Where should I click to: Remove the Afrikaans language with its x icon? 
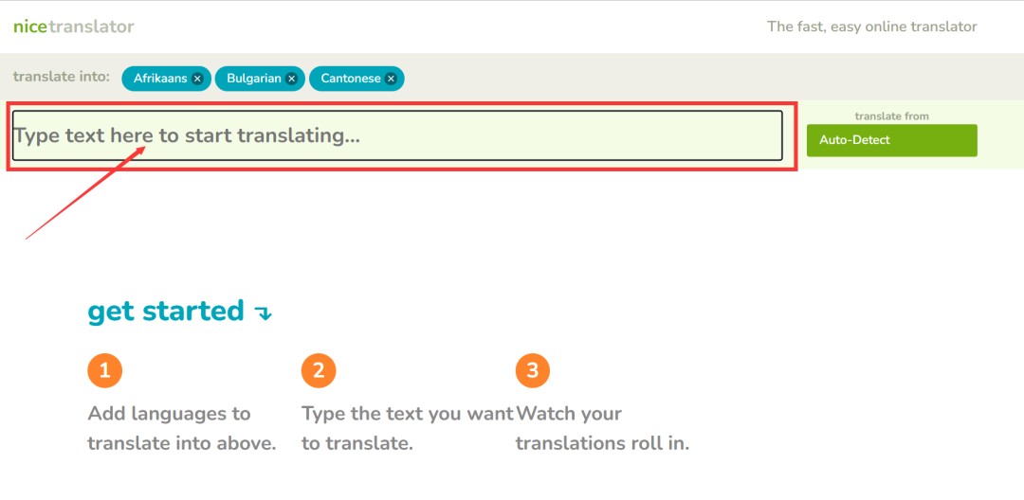[197, 79]
